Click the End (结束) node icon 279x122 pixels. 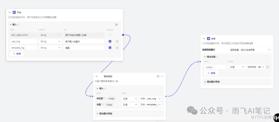208,38
